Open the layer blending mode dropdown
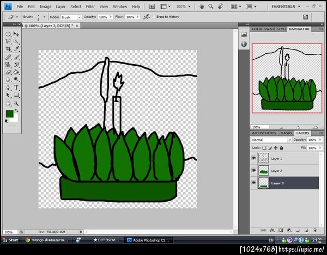Image resolution: width=327 pixels, height=255 pixels. 271,140
